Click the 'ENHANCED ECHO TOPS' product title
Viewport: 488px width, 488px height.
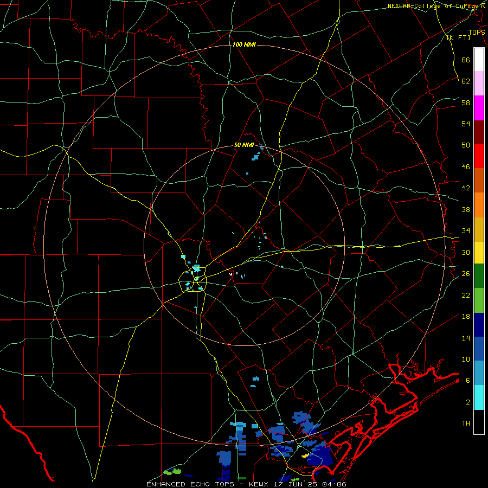click(190, 484)
